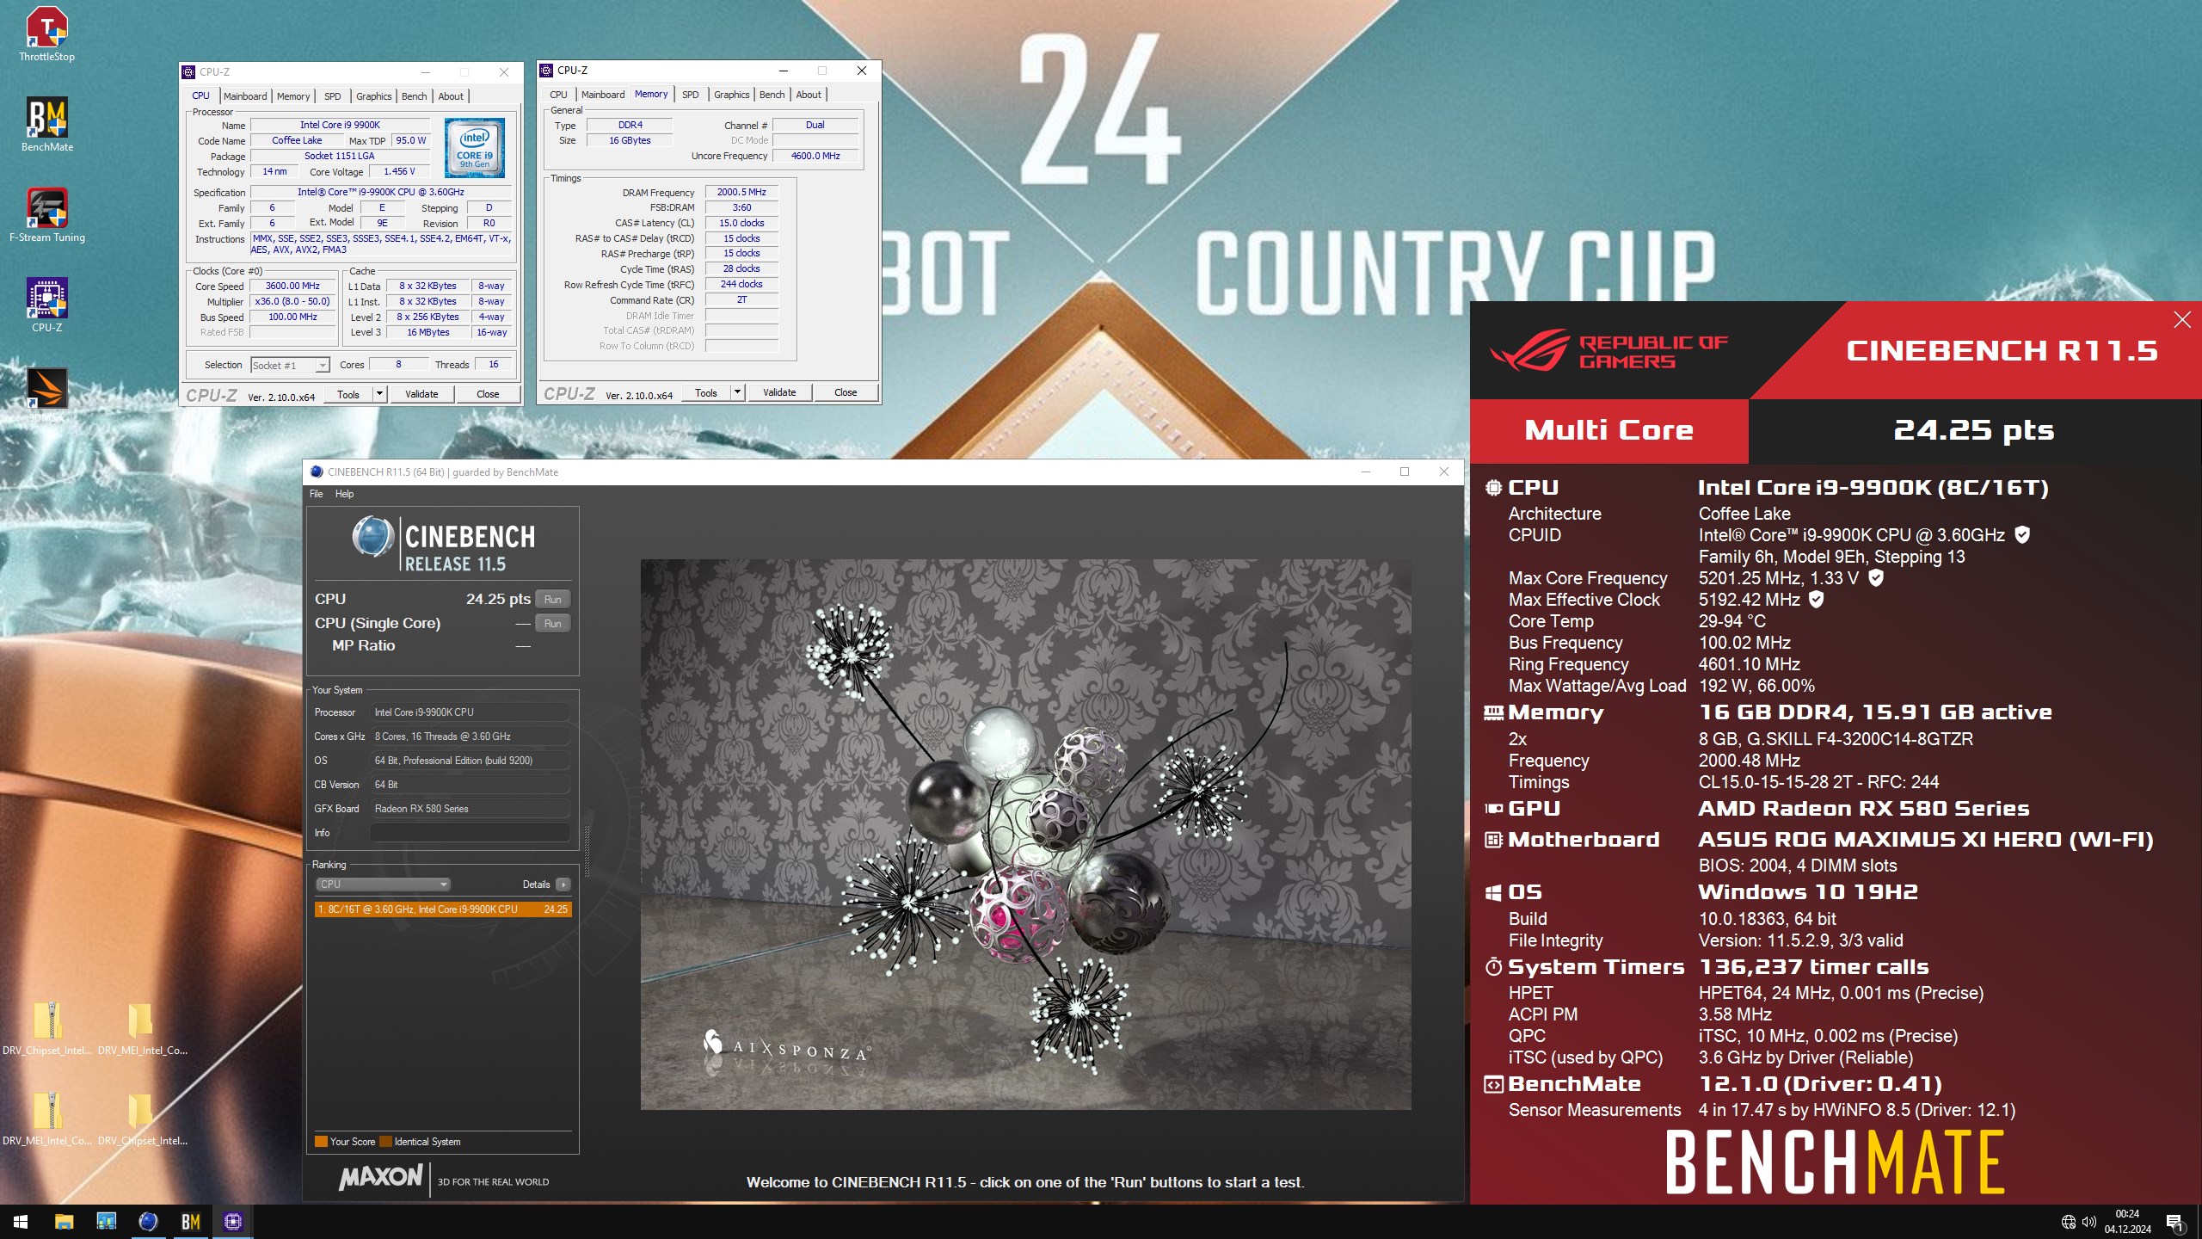Click the Core Voltage 1.456 V value

click(399, 172)
